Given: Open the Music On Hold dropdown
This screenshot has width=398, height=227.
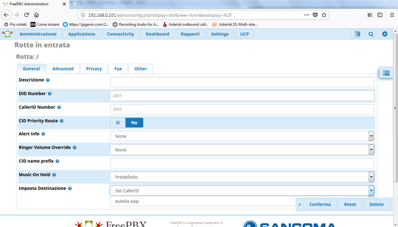Looking at the screenshot, I should [242, 177].
